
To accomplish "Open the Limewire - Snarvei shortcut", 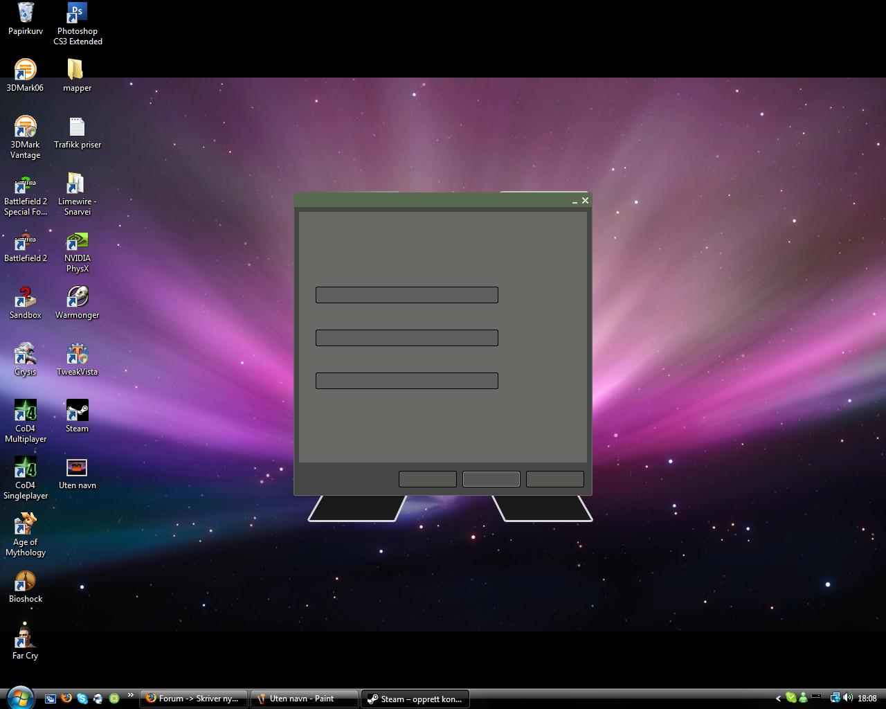I will [x=77, y=195].
